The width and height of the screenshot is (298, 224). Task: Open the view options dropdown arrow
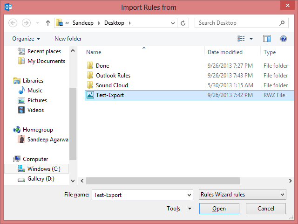[251, 39]
